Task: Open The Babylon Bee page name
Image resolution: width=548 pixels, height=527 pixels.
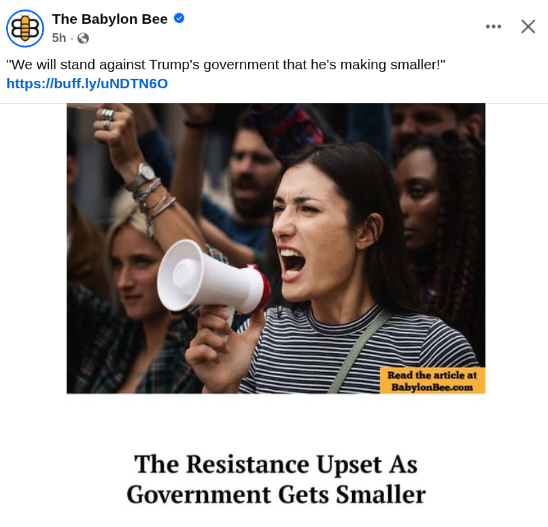Action: point(109,19)
